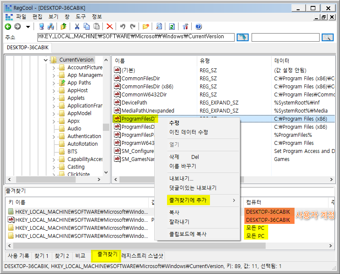Expand the Authentication tree key
The image size is (340, 274).
54,137
